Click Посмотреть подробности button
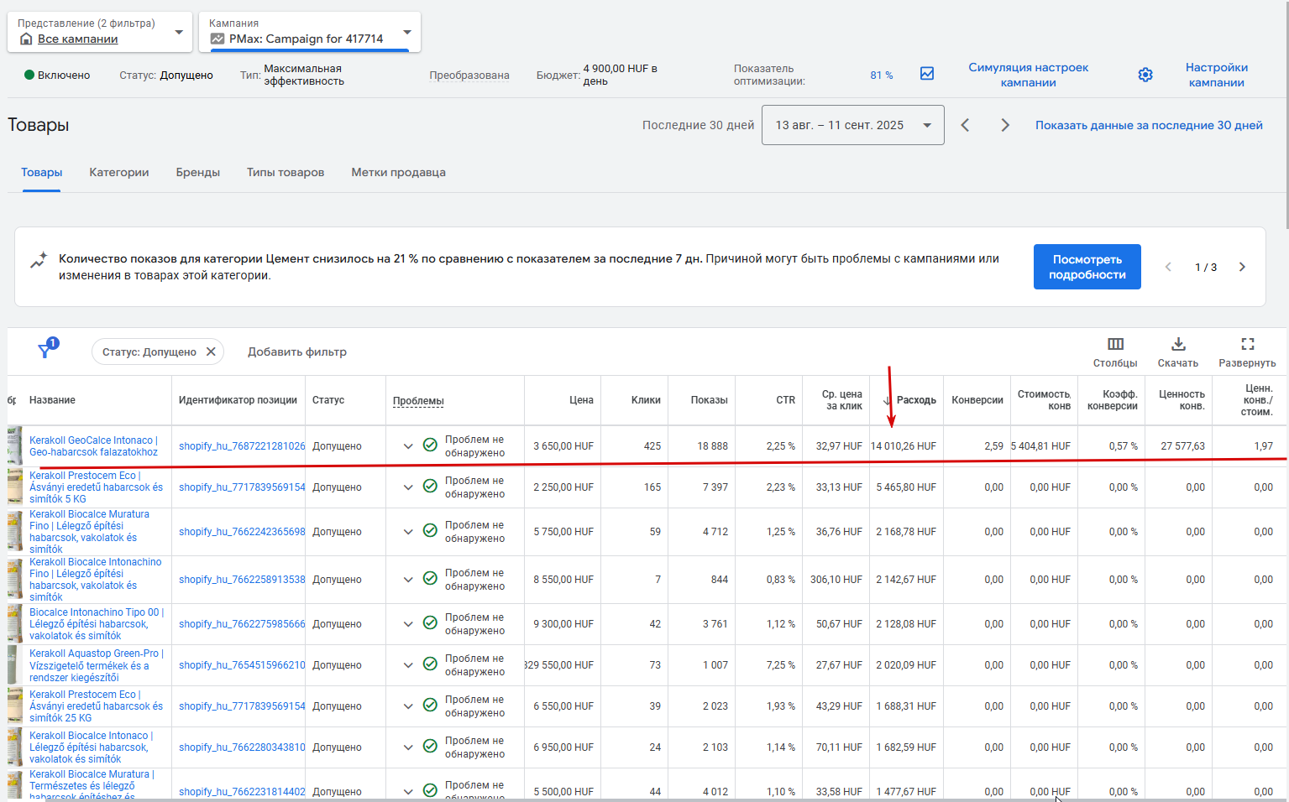The width and height of the screenshot is (1289, 802). [x=1087, y=267]
